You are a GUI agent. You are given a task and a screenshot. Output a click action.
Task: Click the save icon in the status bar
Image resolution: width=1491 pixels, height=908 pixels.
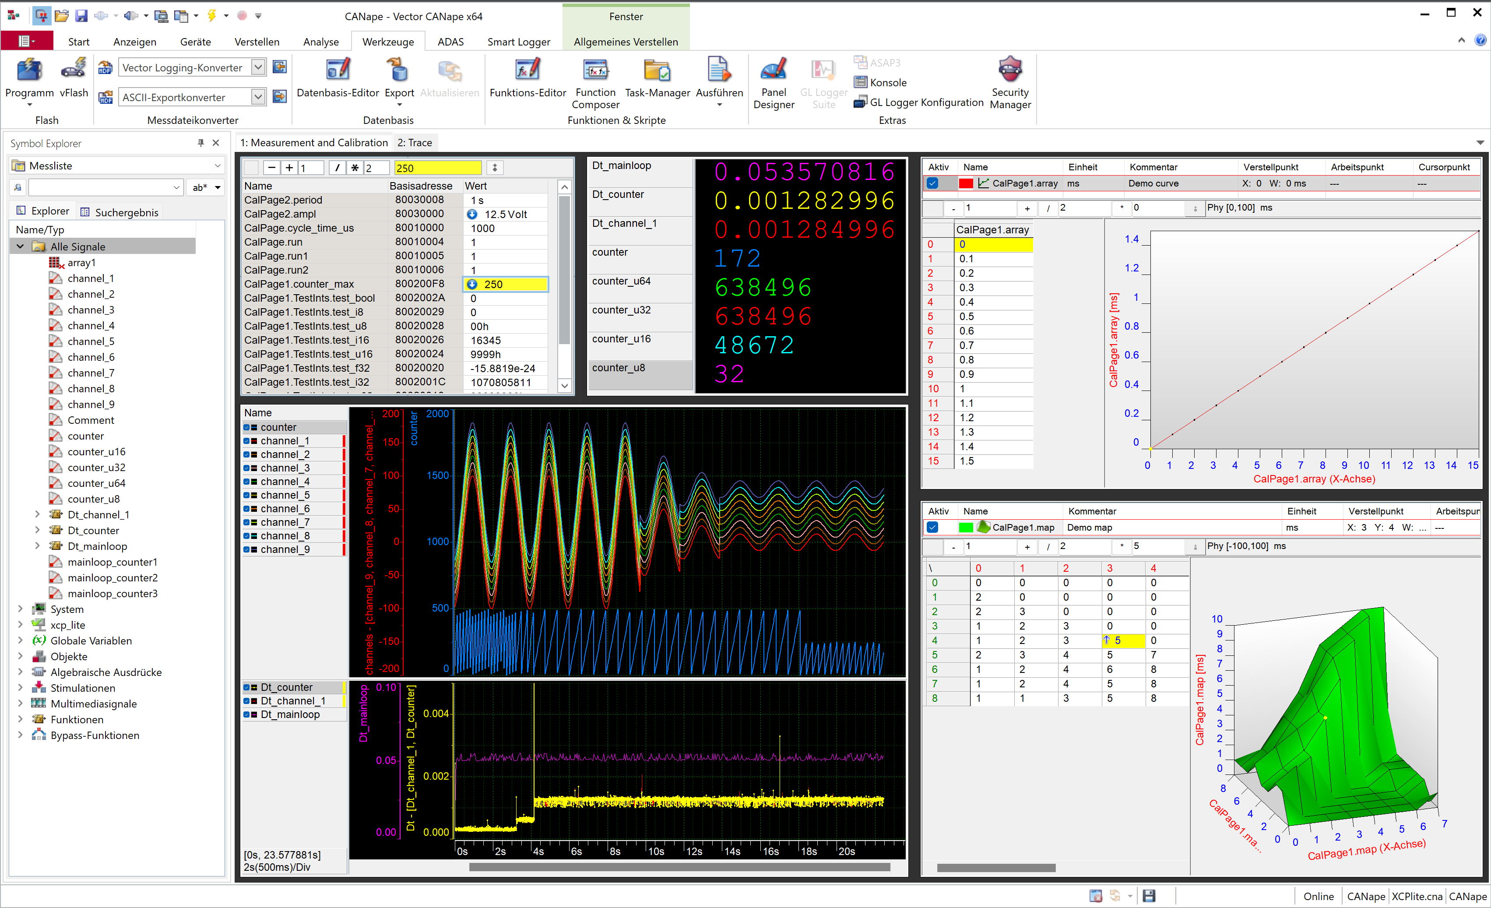coord(1149,896)
